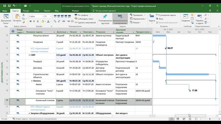Enable Планирование вручную mode
The height and width of the screenshot is (124, 221).
pyautogui.click(x=105, y=19)
